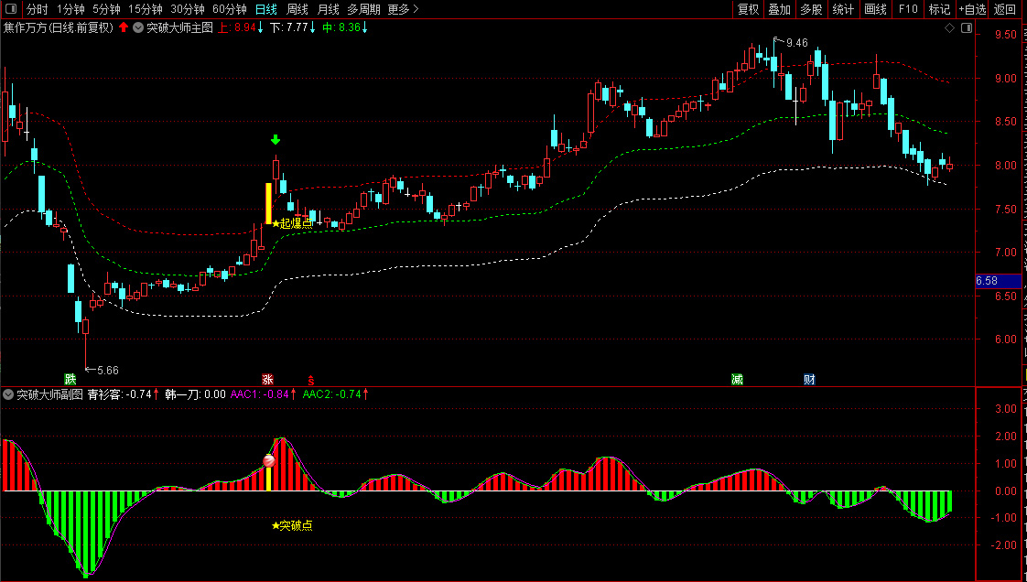Click the blue 财 financial marker
The width and height of the screenshot is (1027, 582).
(x=809, y=379)
